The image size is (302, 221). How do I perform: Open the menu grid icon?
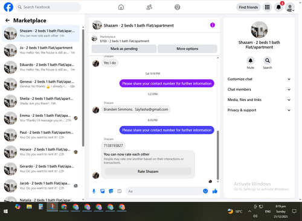(x=267, y=7)
